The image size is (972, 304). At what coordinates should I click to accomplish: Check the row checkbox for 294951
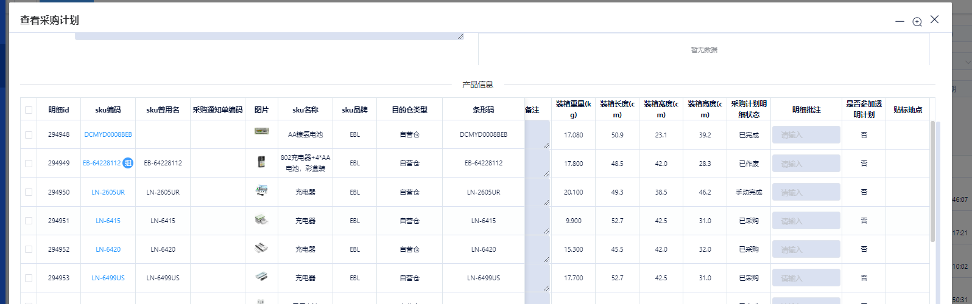[x=29, y=221]
